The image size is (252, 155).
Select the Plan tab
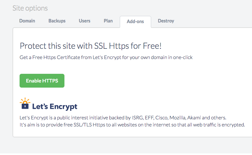coord(108,21)
